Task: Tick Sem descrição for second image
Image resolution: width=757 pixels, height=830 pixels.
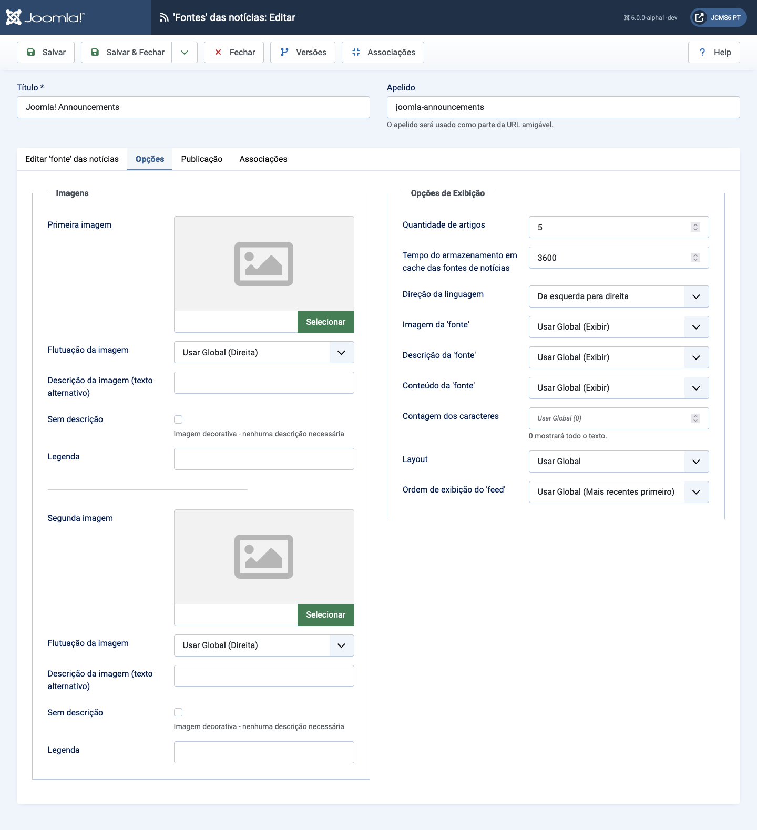Action: click(178, 712)
